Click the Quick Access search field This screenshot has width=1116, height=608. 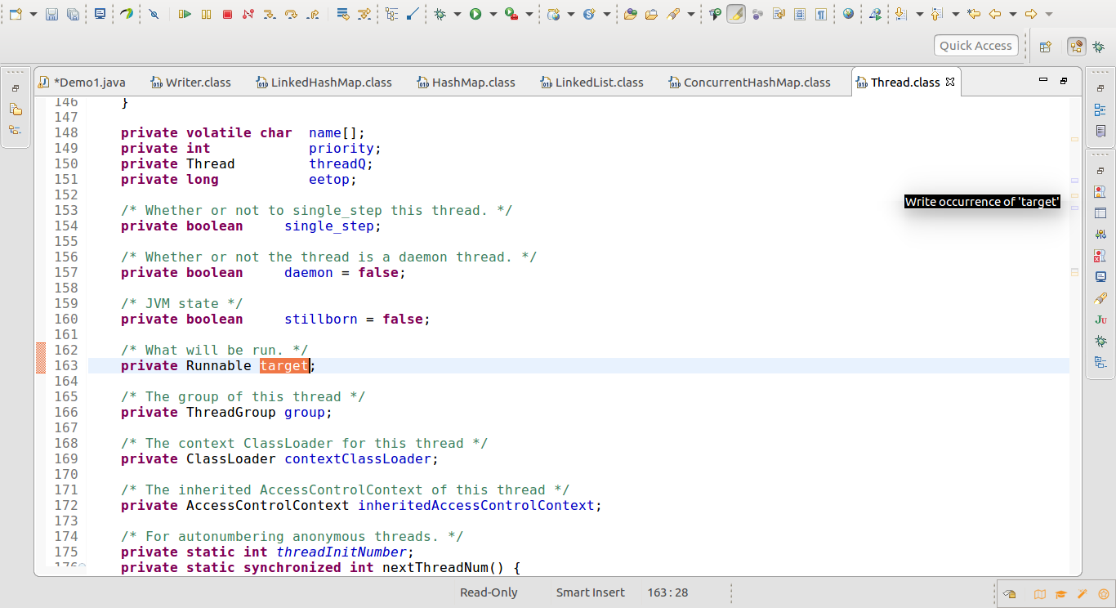pos(975,46)
